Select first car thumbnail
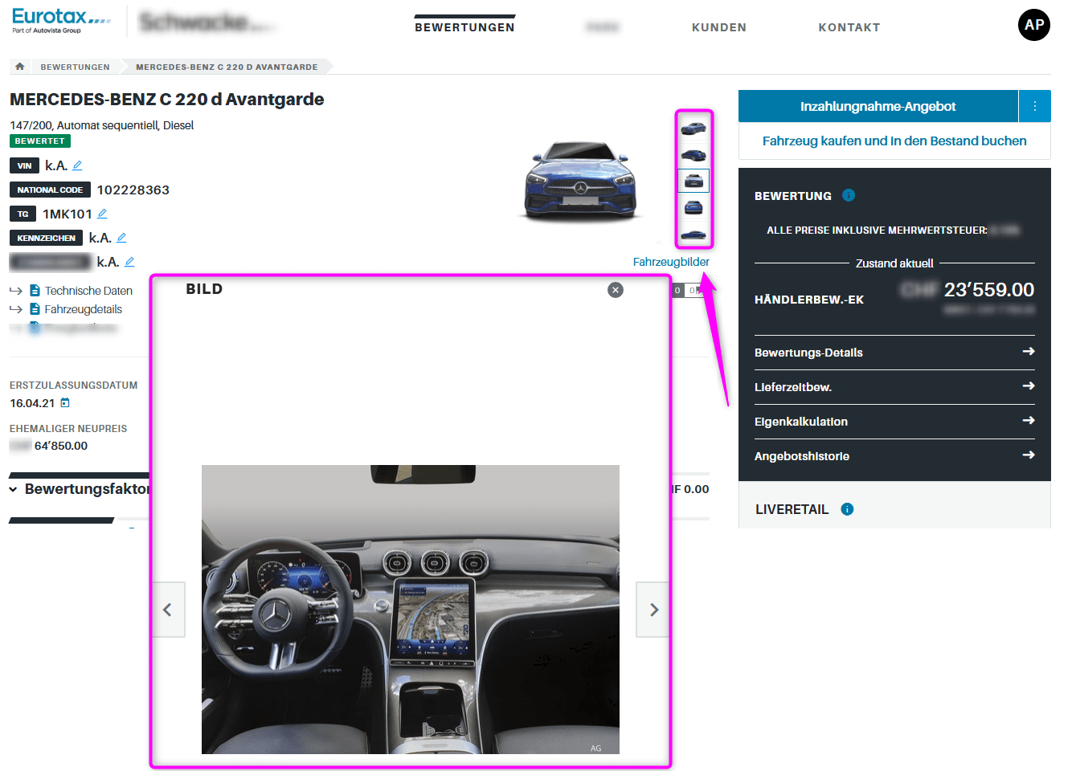The image size is (1076, 771). click(693, 128)
